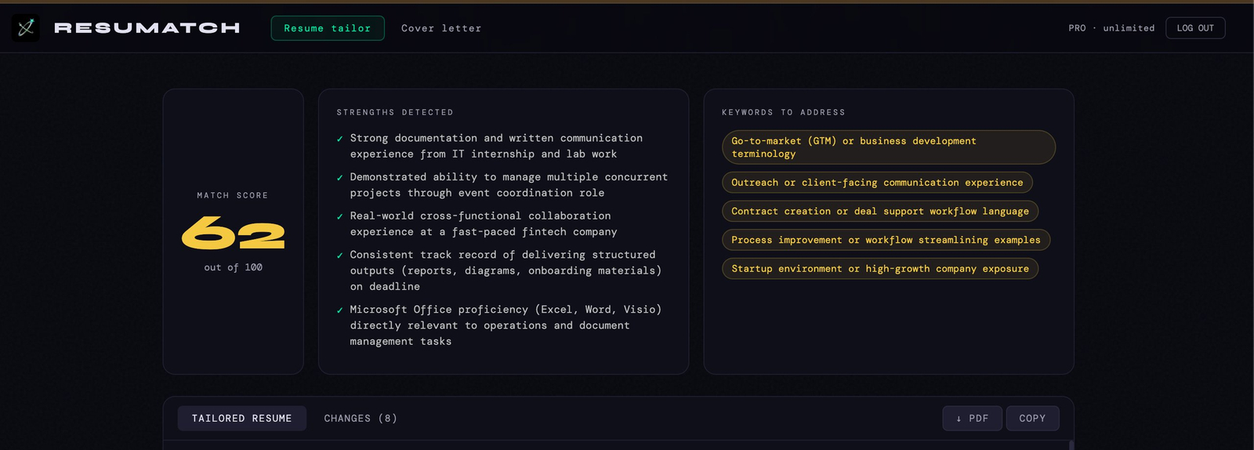Open the Resume tailor tab
1254x450 pixels.
pos(328,28)
